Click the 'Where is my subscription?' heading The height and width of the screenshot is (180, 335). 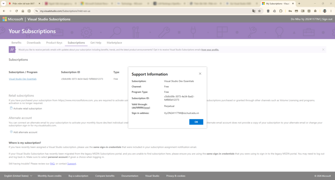(x=25, y=143)
